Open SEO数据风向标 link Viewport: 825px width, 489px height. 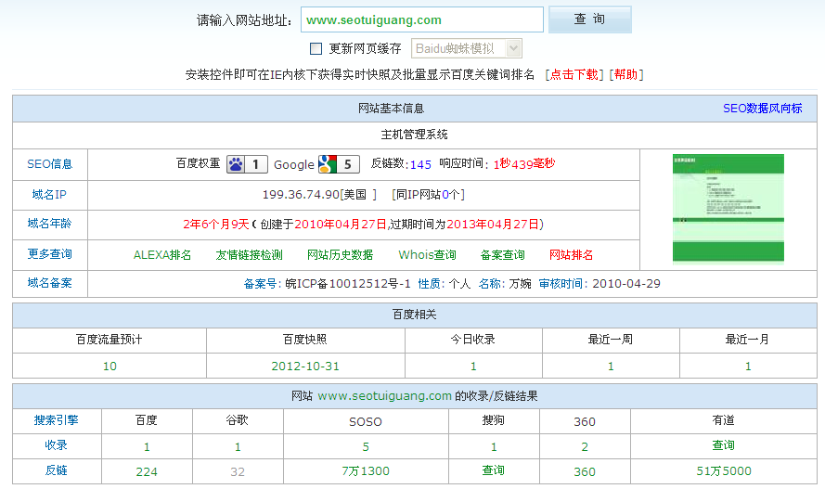[762, 109]
